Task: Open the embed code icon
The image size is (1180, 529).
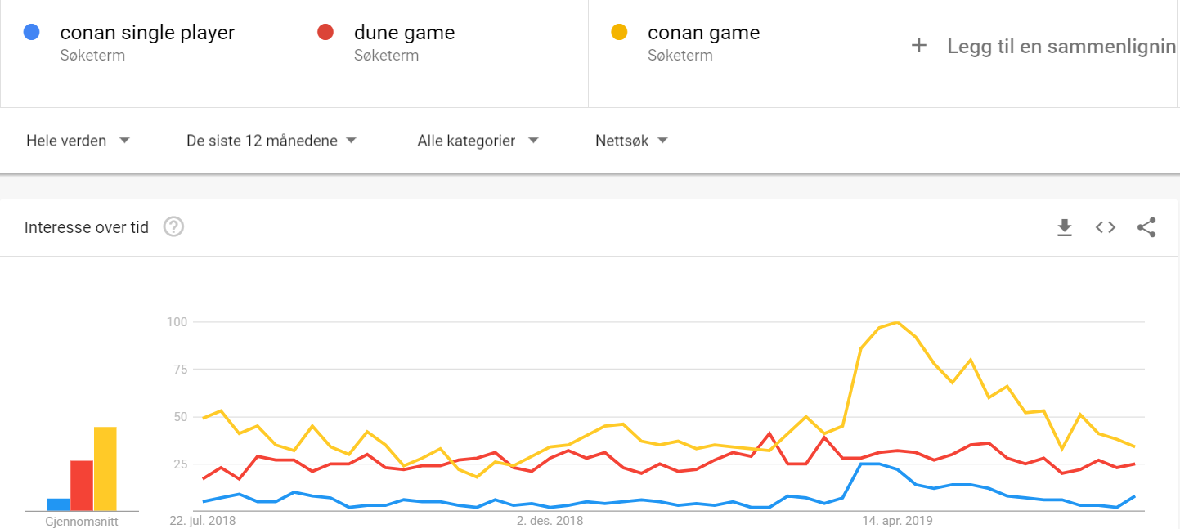Action: pyautogui.click(x=1106, y=227)
